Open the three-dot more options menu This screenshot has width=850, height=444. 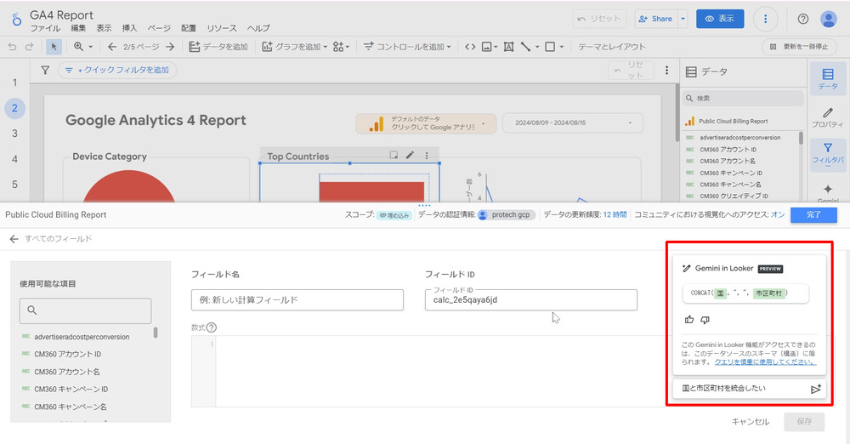pyautogui.click(x=766, y=19)
